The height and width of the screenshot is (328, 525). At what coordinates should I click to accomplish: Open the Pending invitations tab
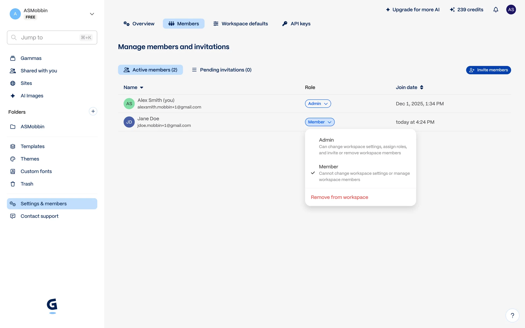tap(221, 70)
